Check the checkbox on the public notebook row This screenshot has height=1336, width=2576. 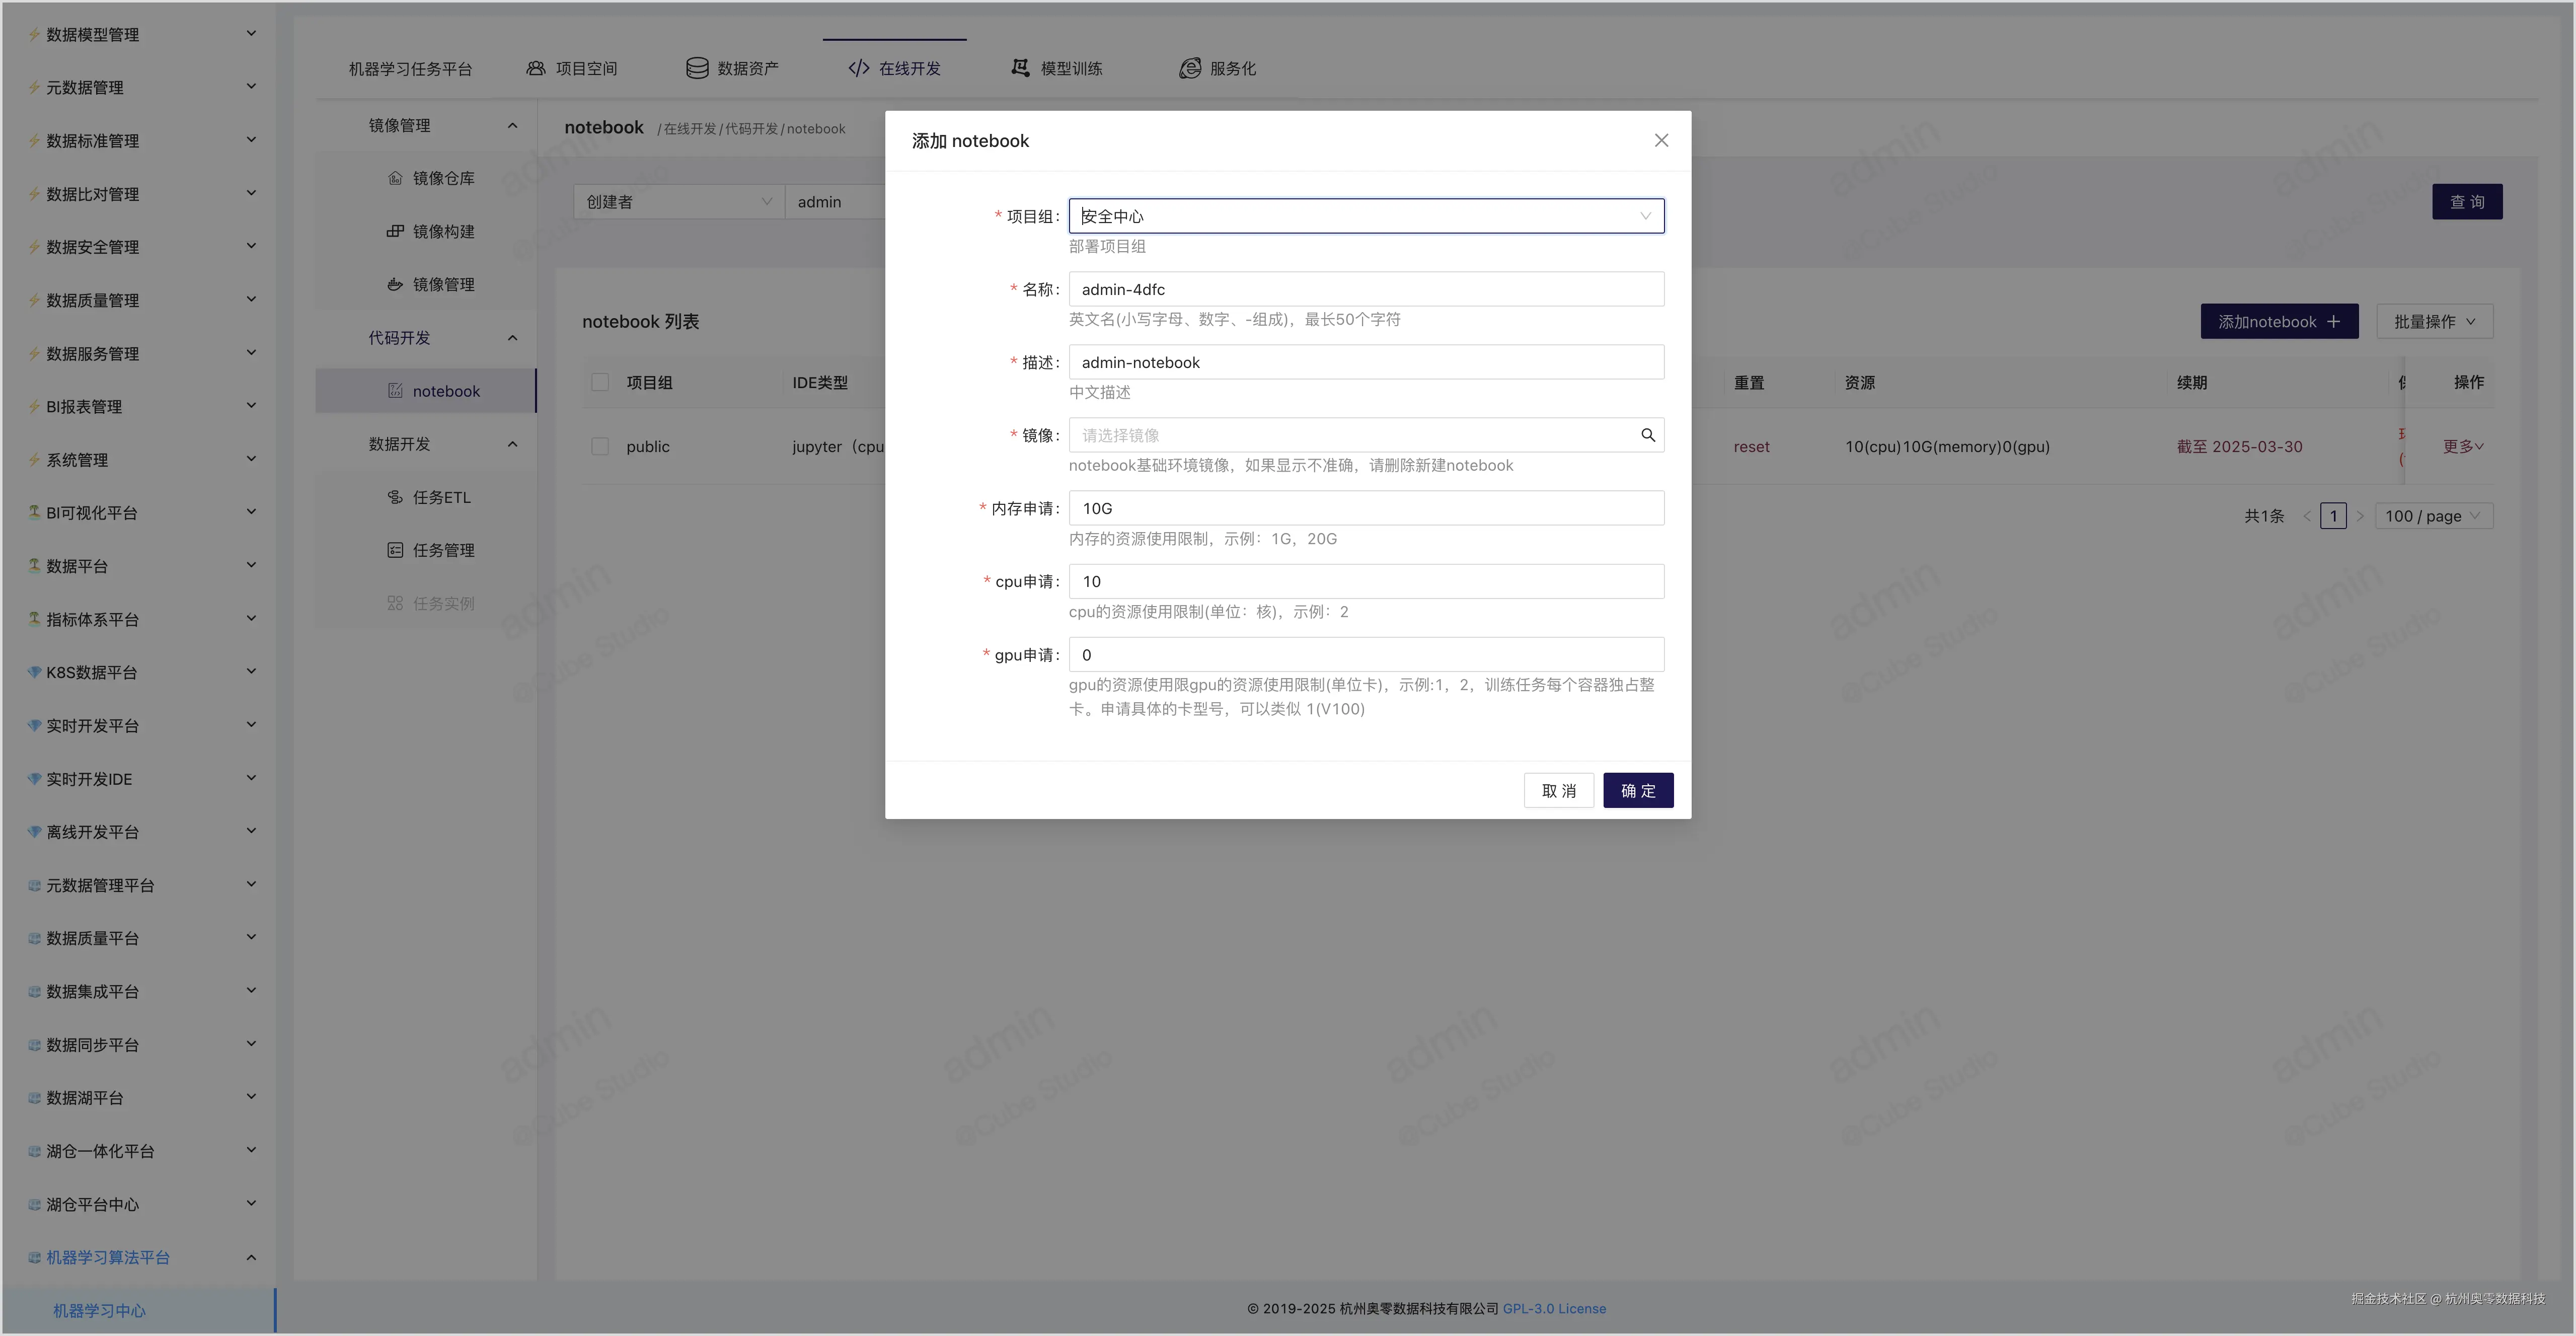tap(600, 446)
